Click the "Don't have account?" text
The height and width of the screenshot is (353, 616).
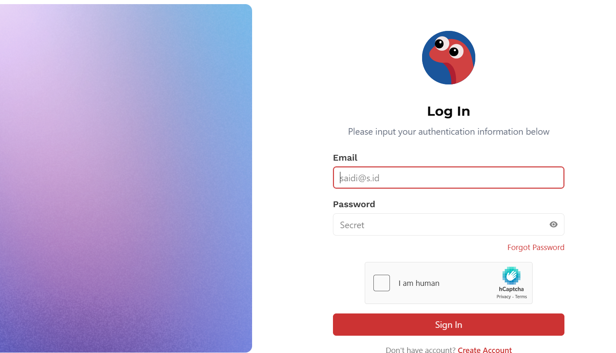click(x=420, y=350)
